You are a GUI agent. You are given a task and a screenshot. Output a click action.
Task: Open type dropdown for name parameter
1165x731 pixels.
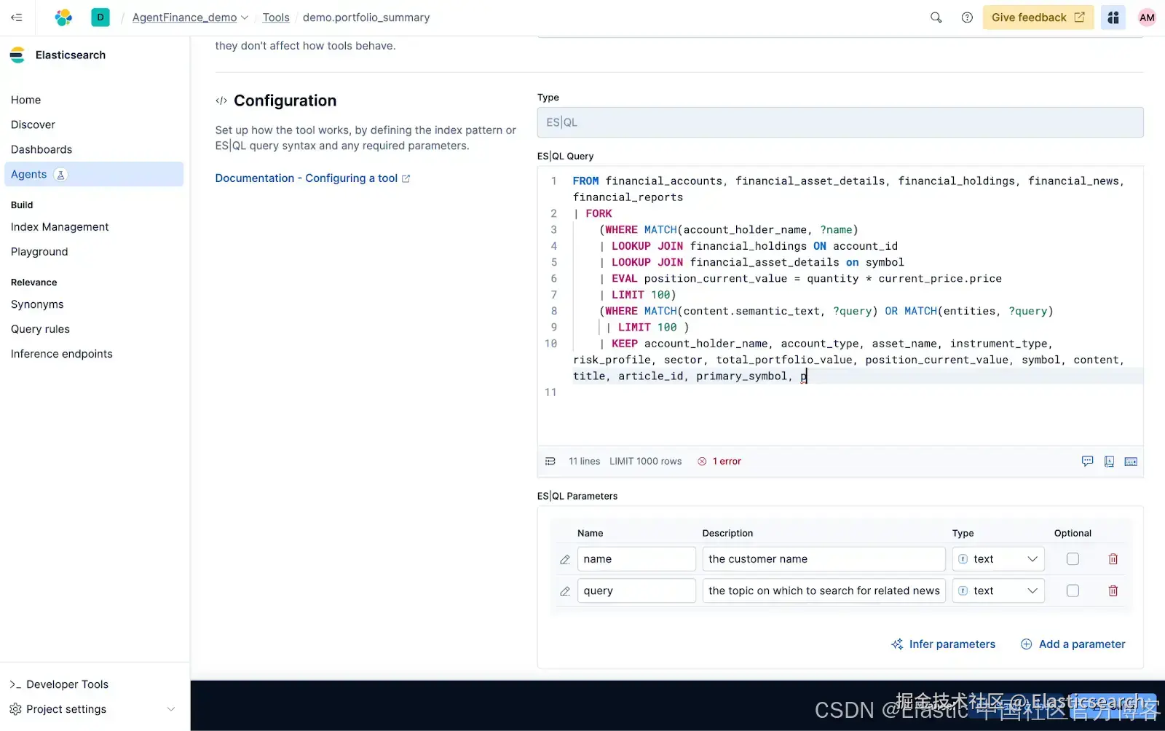998,559
